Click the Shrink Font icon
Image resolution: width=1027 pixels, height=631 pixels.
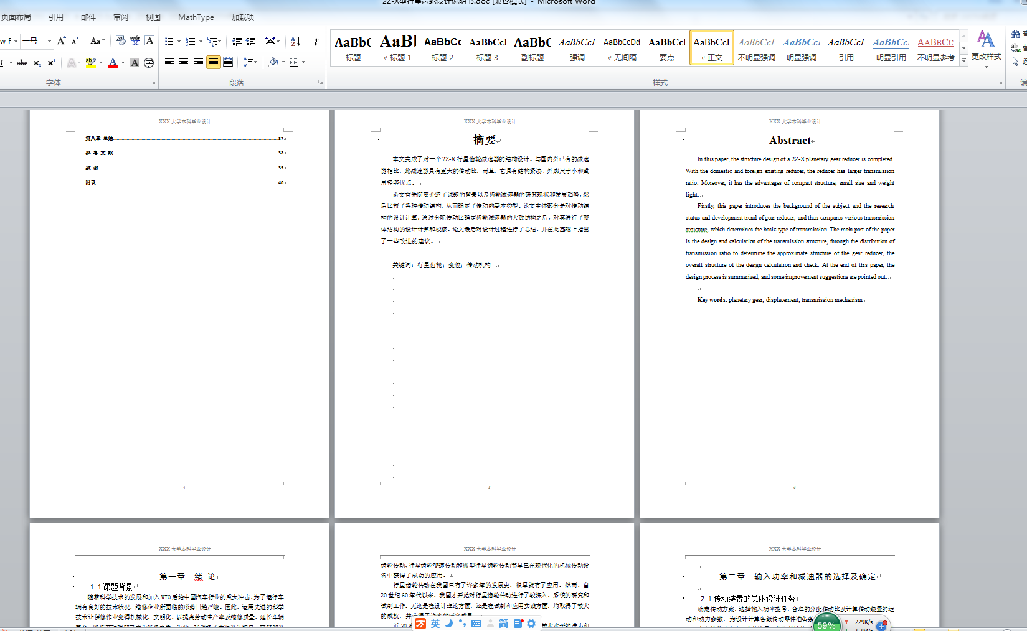pyautogui.click(x=75, y=41)
